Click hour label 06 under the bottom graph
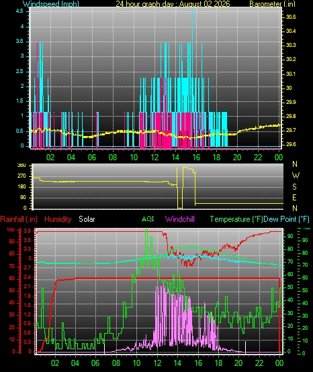 click(95, 363)
